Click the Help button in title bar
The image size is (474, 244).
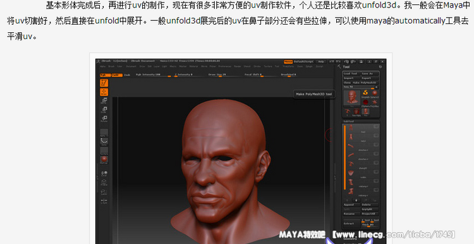(x=321, y=62)
